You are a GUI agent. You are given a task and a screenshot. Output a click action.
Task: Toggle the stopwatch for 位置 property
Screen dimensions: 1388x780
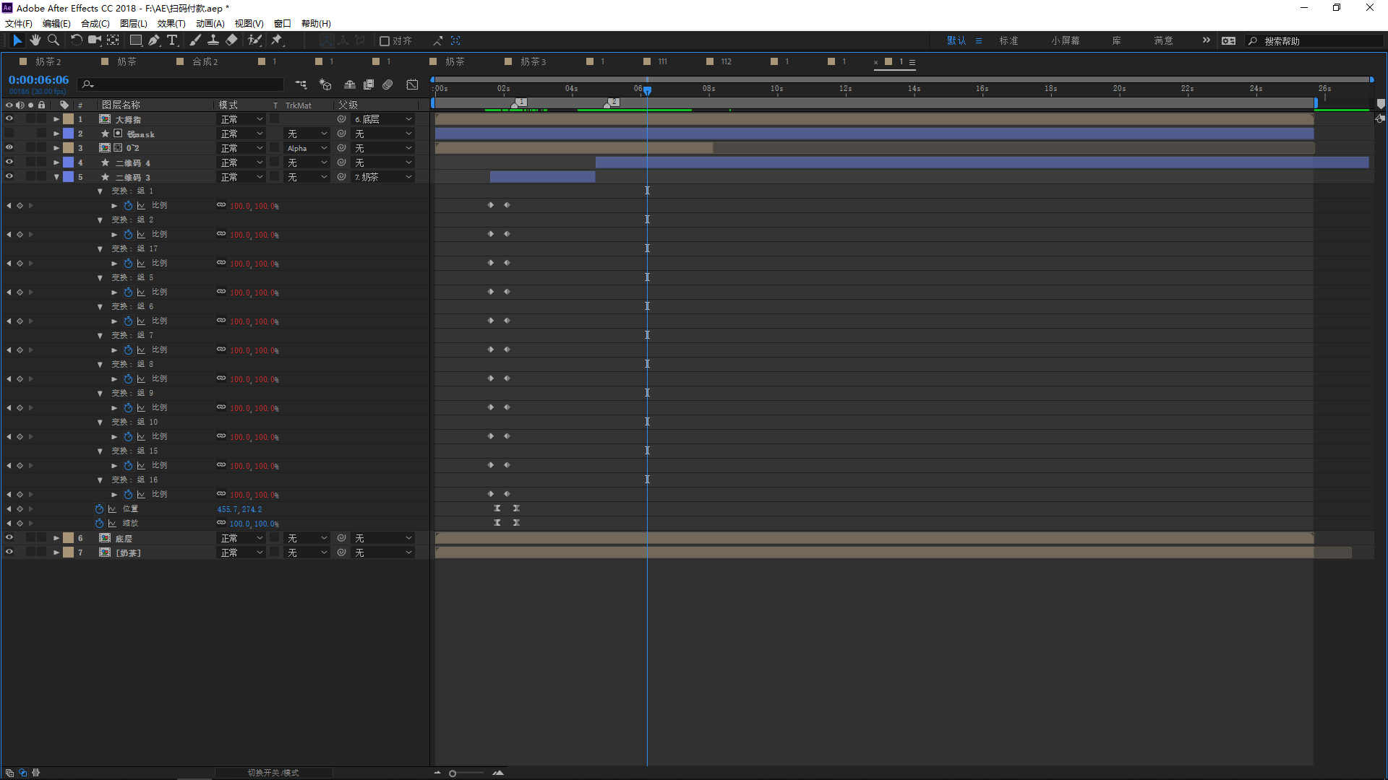99,509
